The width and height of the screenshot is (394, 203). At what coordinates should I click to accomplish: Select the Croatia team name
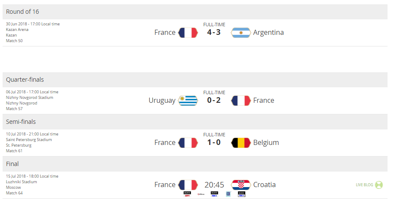point(264,185)
